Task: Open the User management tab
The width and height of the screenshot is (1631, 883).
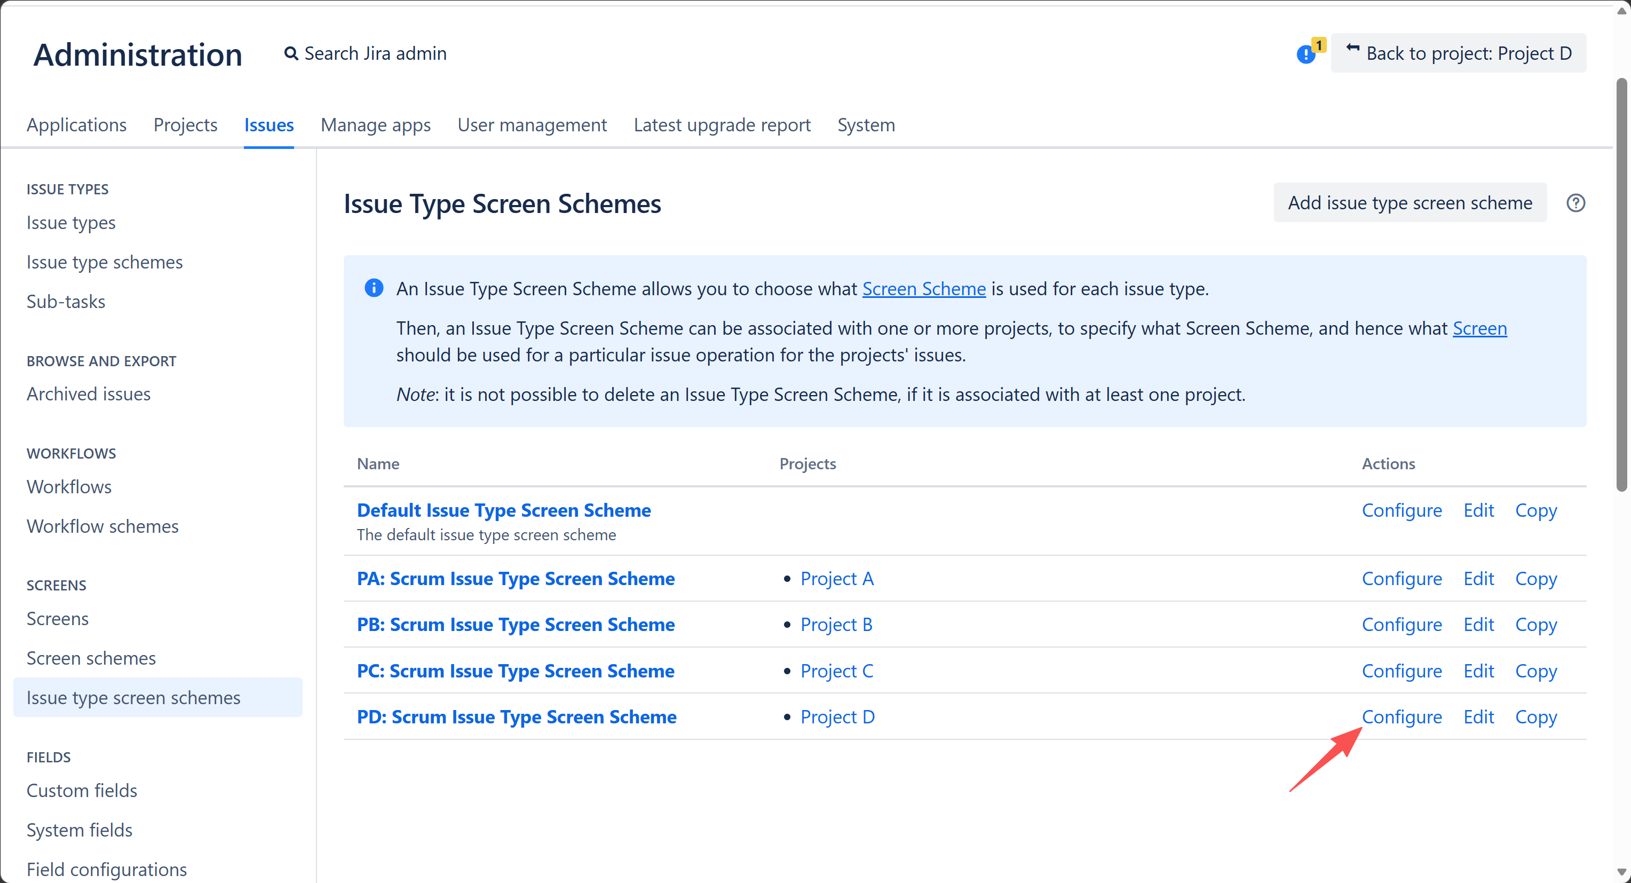Action: (x=532, y=125)
